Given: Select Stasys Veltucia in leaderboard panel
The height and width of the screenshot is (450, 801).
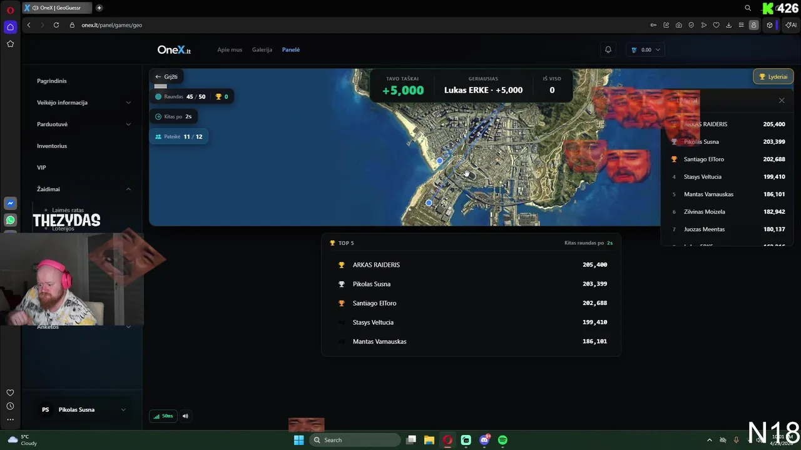Looking at the screenshot, I should click(727, 177).
